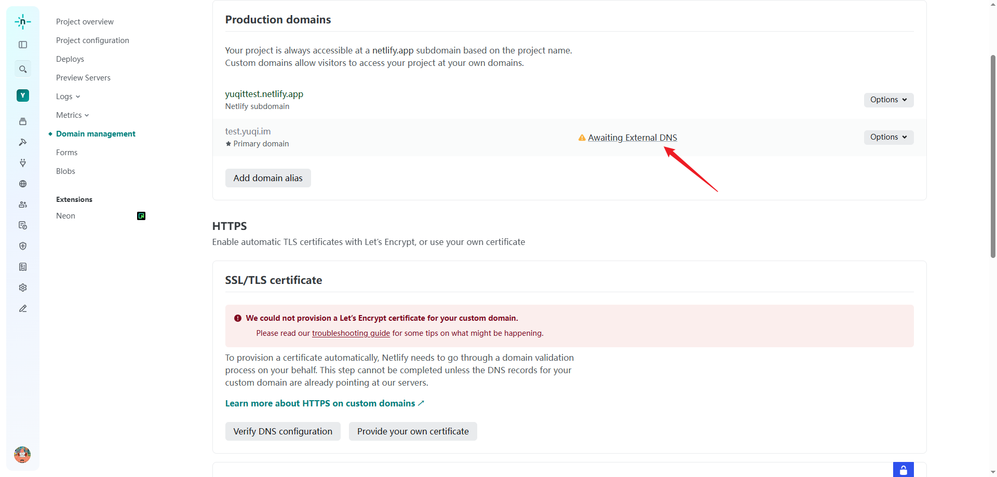Screen dimensions: 997x477
Task: Open the gear settings icon
Action: [23, 288]
